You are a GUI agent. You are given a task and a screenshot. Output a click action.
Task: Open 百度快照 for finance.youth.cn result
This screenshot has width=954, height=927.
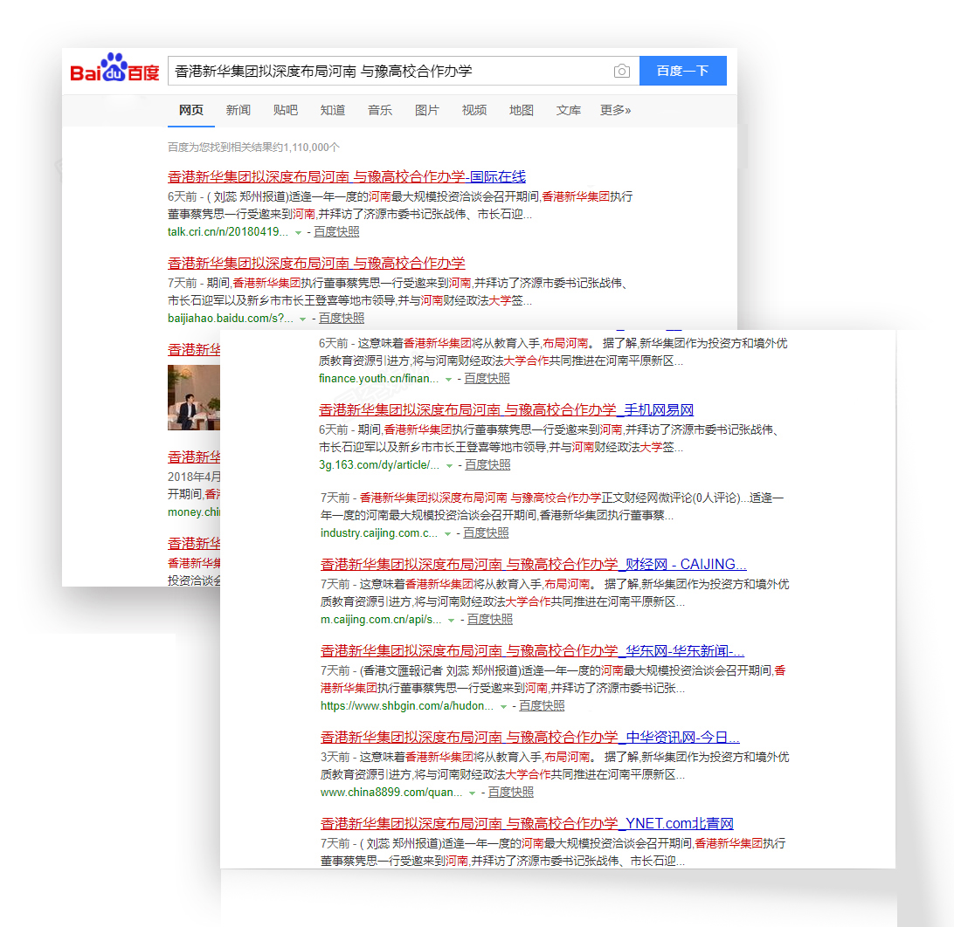point(487,378)
